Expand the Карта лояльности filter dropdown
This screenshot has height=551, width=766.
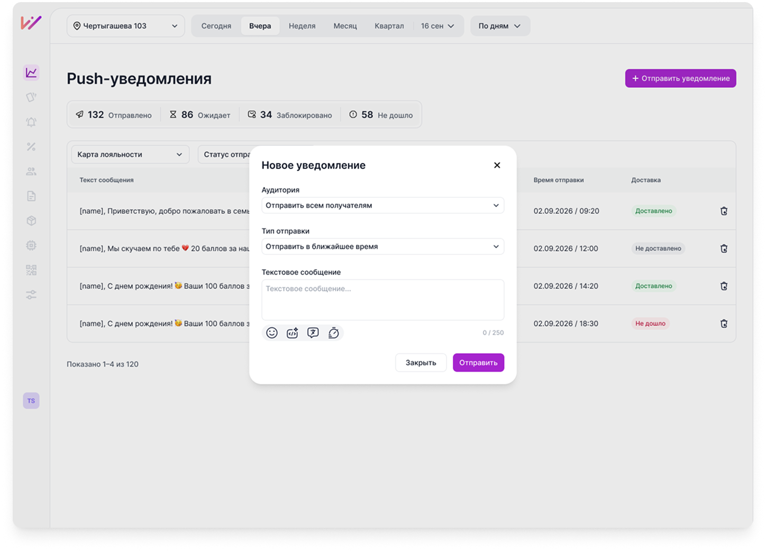[130, 154]
